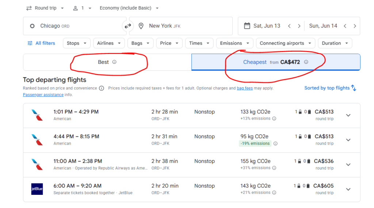
Task: Show emissions info for +13% emissions flight
Action: pyautogui.click(x=274, y=119)
